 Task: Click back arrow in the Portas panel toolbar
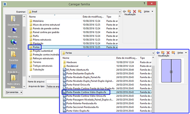point(158,53)
